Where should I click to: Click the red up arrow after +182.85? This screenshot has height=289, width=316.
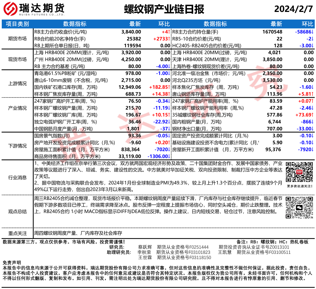tap(169, 87)
